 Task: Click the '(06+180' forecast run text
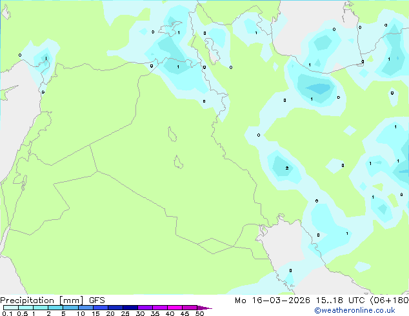click(390, 301)
